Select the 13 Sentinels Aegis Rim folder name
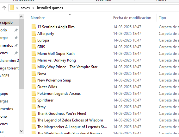 [56, 27]
